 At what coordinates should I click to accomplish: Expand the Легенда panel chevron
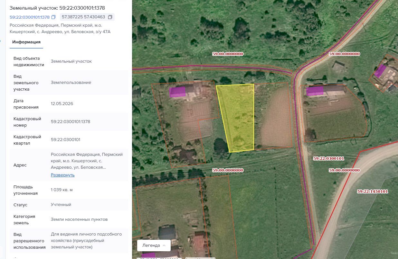point(164,246)
